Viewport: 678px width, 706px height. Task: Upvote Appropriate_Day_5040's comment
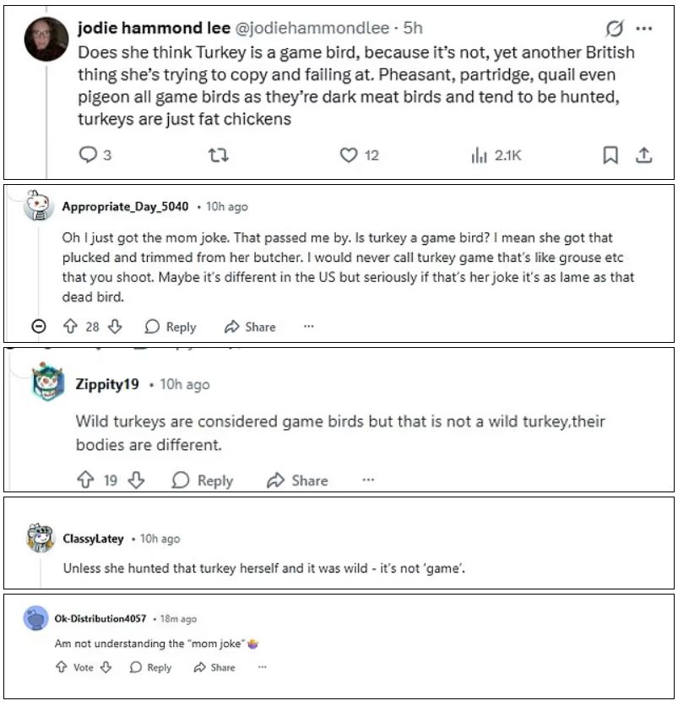pyautogui.click(x=72, y=327)
